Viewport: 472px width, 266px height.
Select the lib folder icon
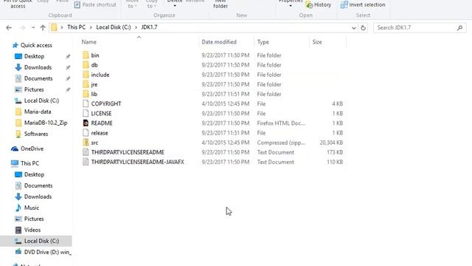point(86,94)
